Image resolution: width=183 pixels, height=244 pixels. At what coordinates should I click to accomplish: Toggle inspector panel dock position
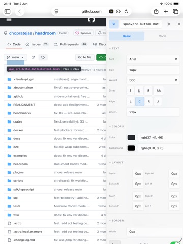(168, 24)
